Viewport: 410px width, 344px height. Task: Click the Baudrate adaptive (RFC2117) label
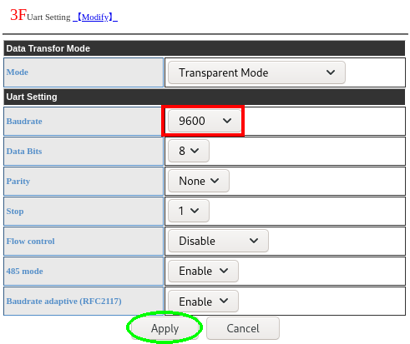click(64, 302)
